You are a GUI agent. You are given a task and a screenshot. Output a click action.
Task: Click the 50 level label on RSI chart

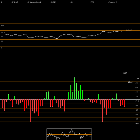2,37
